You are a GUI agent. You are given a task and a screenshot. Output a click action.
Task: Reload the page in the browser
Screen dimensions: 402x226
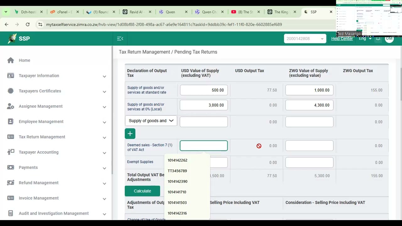point(28,24)
